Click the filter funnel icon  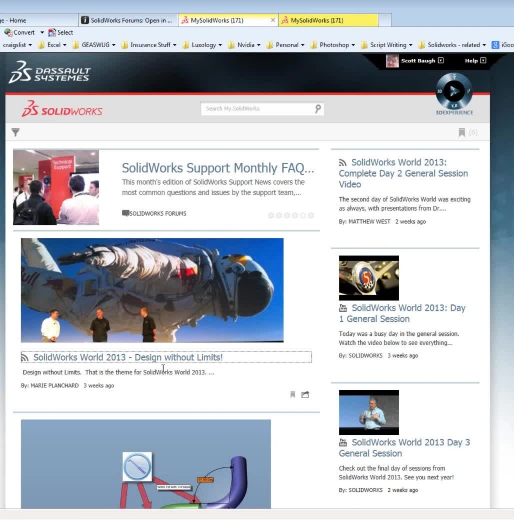[15, 132]
